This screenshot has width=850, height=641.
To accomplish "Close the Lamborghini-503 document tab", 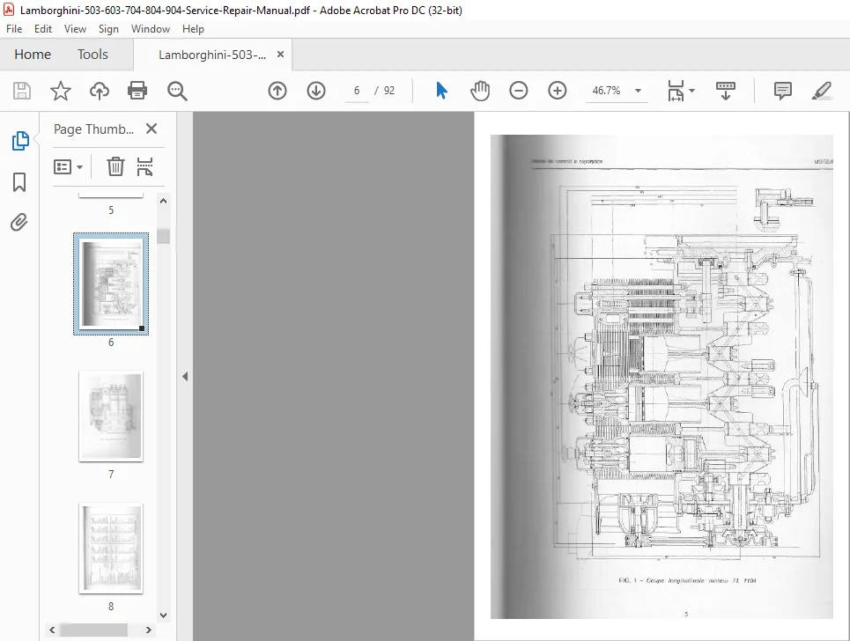I will 280,55.
